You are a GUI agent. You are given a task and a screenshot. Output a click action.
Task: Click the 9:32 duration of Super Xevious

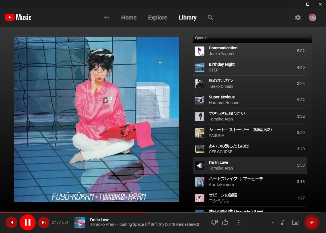(301, 100)
